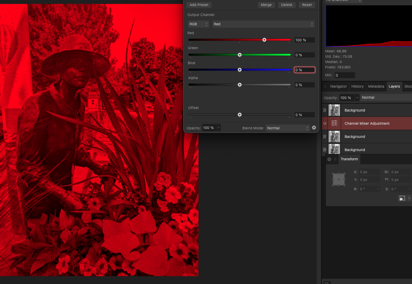Image resolution: width=412 pixels, height=284 pixels.
Task: Open the R rotation dropdown arrow in Transform
Action: [x=378, y=189]
